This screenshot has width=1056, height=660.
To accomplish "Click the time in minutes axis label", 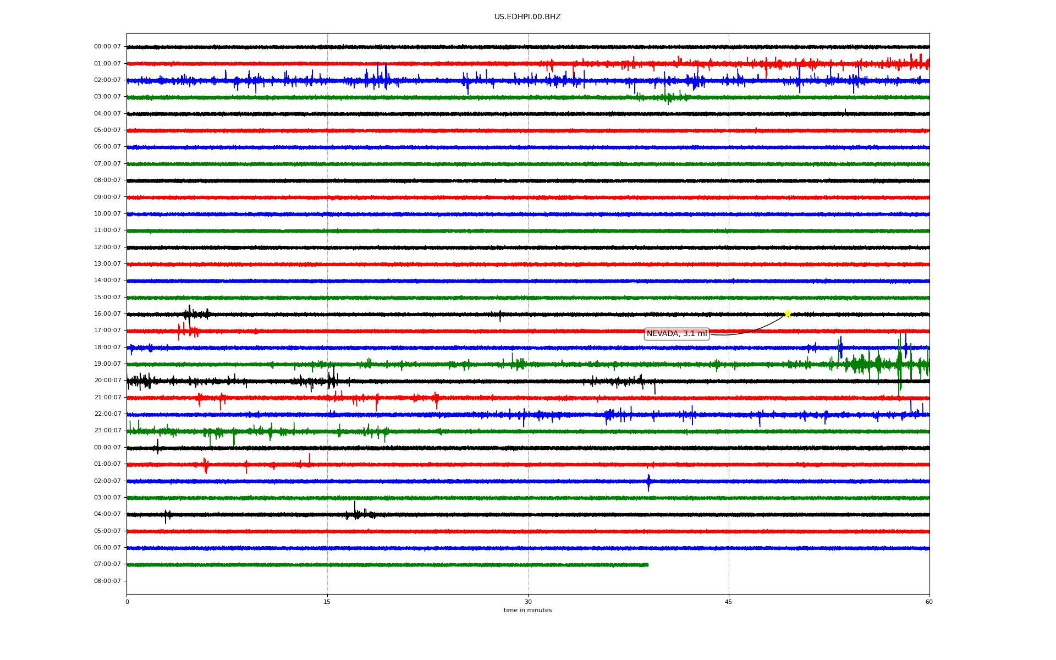I will pyautogui.click(x=527, y=610).
